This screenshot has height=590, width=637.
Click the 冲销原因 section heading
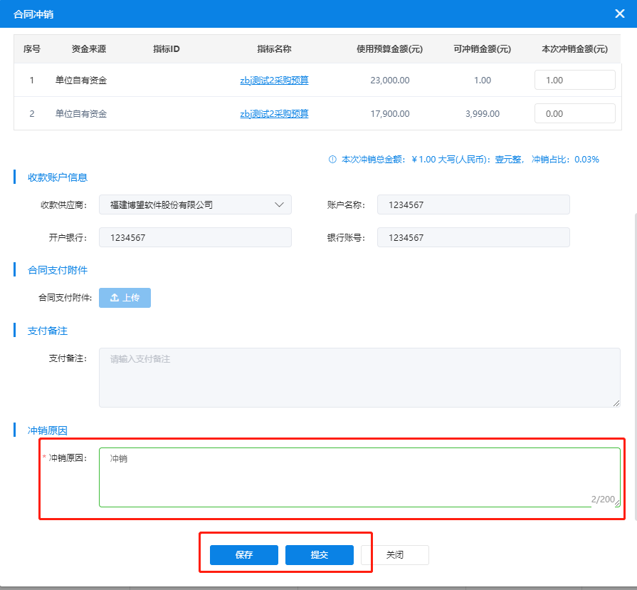48,430
